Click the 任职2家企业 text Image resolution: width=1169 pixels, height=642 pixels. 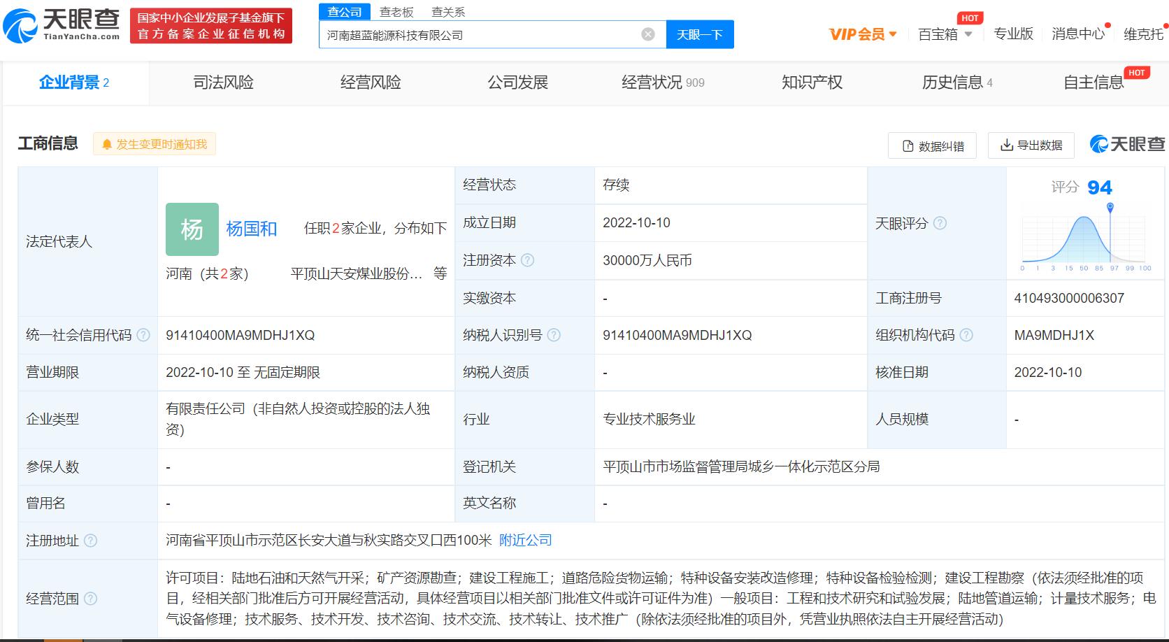tap(343, 228)
